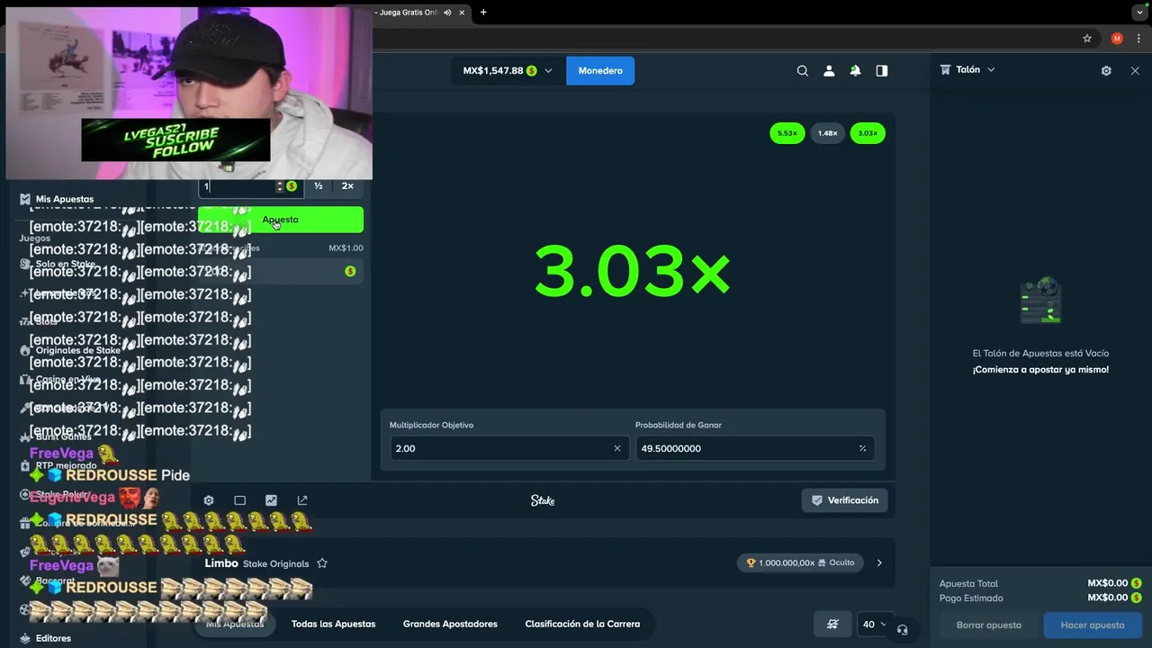Open Chrome three-dot menu
The width and height of the screenshot is (1152, 648).
(1138, 39)
